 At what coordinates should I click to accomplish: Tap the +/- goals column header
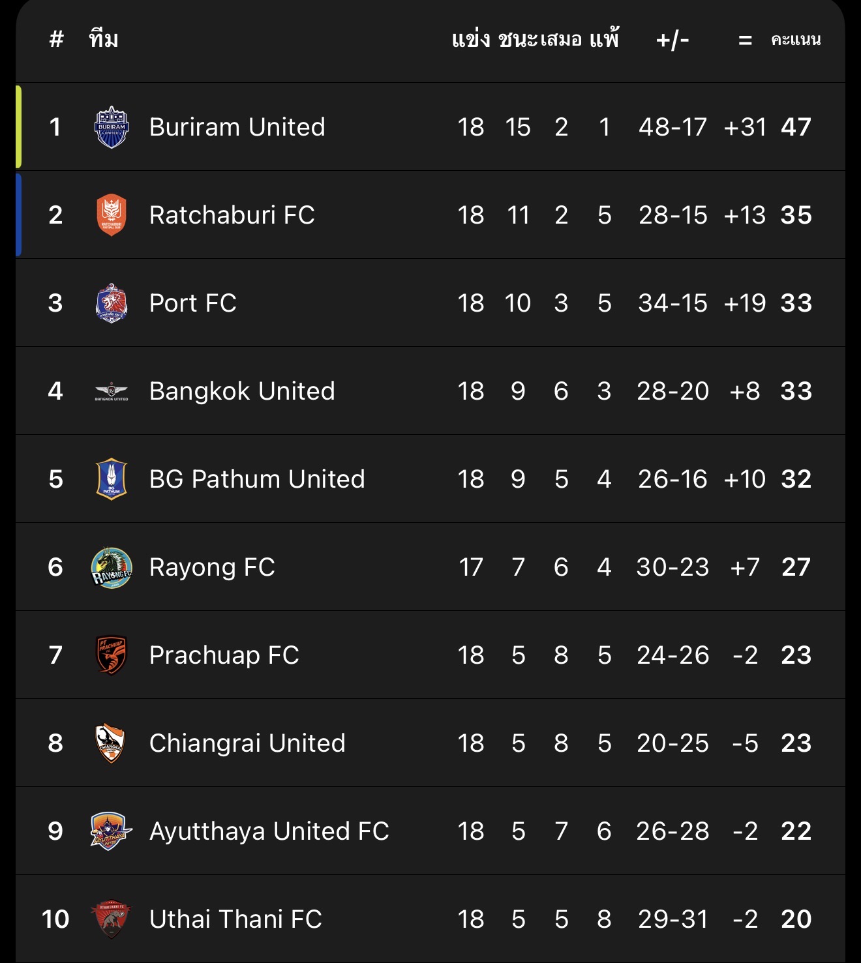click(672, 40)
